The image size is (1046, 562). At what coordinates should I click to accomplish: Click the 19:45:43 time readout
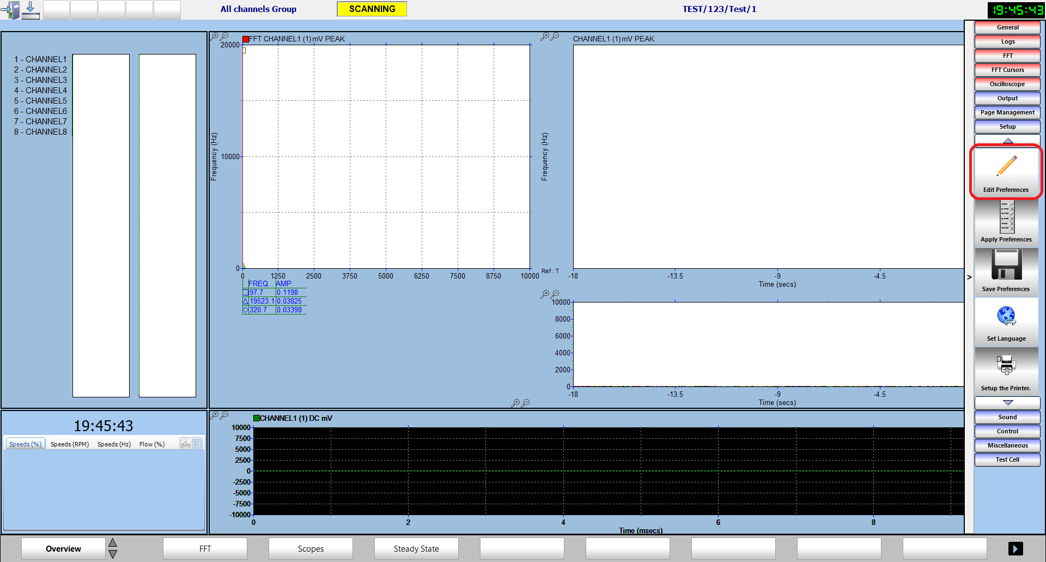pyautogui.click(x=104, y=426)
